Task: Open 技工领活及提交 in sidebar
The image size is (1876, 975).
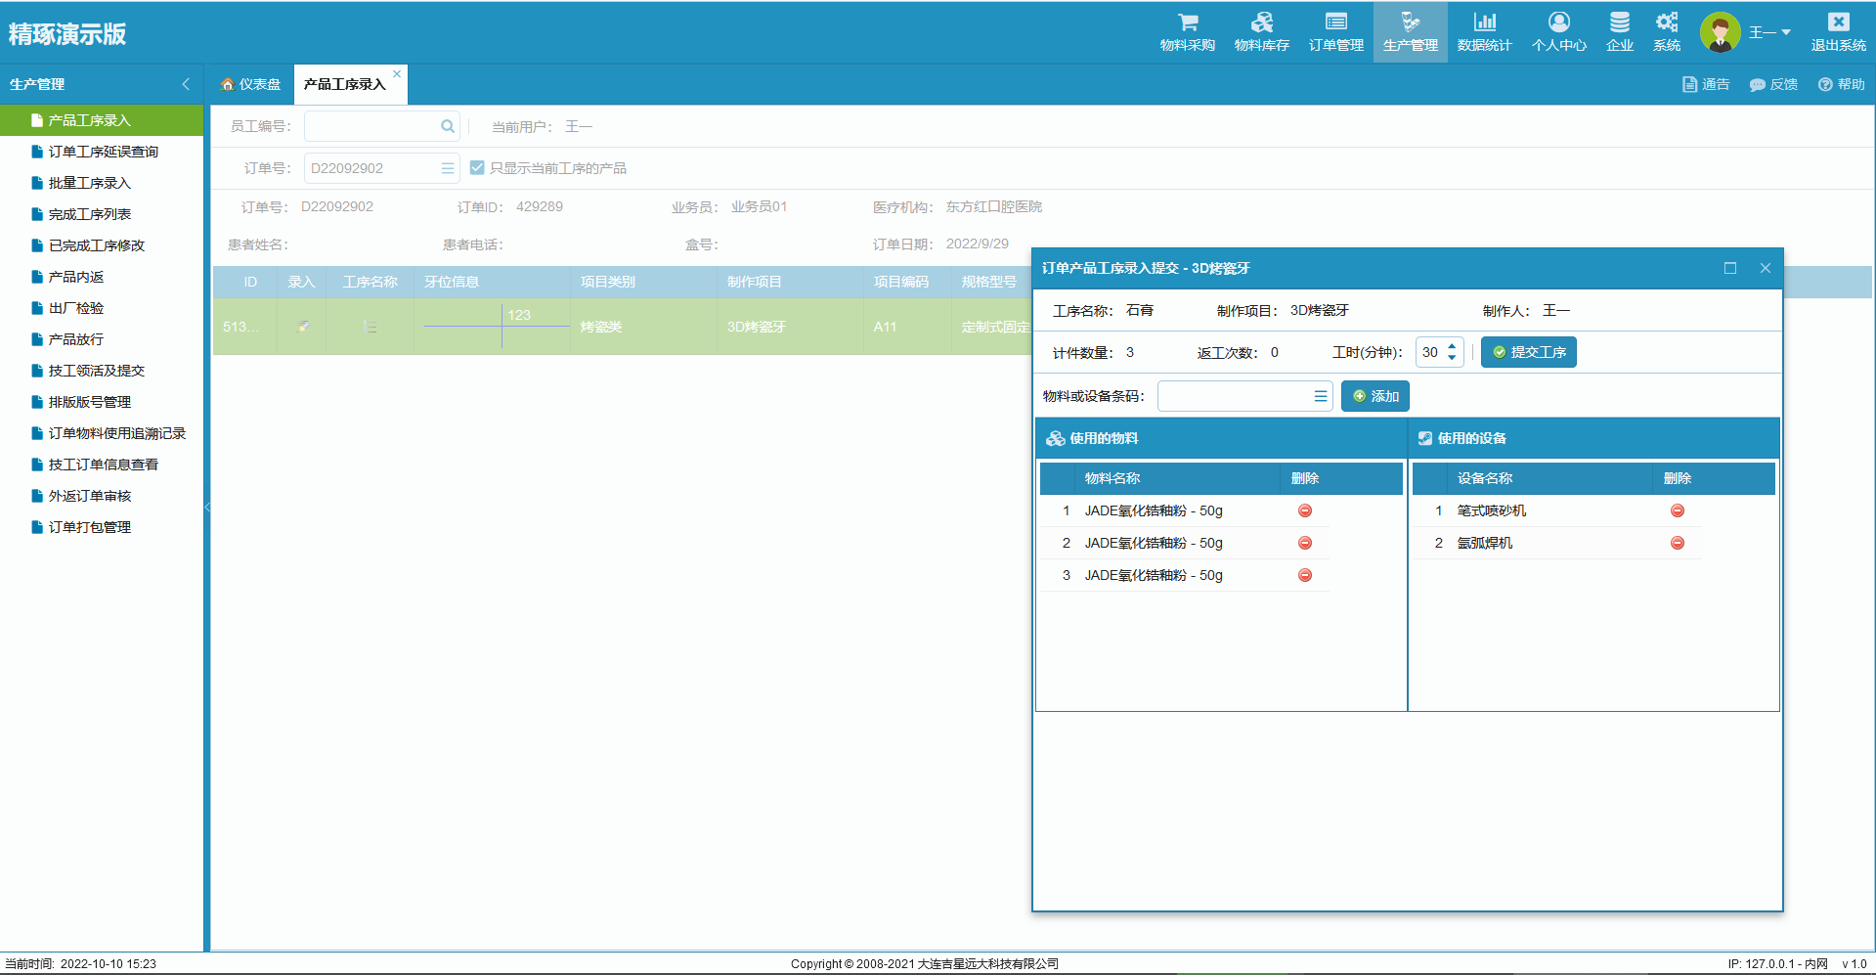Action: pyautogui.click(x=102, y=371)
